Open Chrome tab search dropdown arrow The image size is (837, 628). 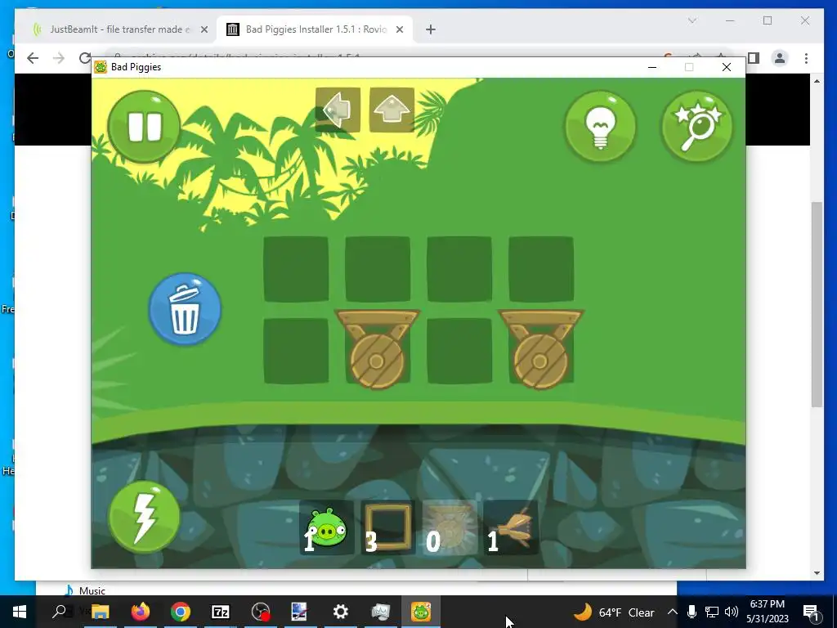(x=692, y=20)
